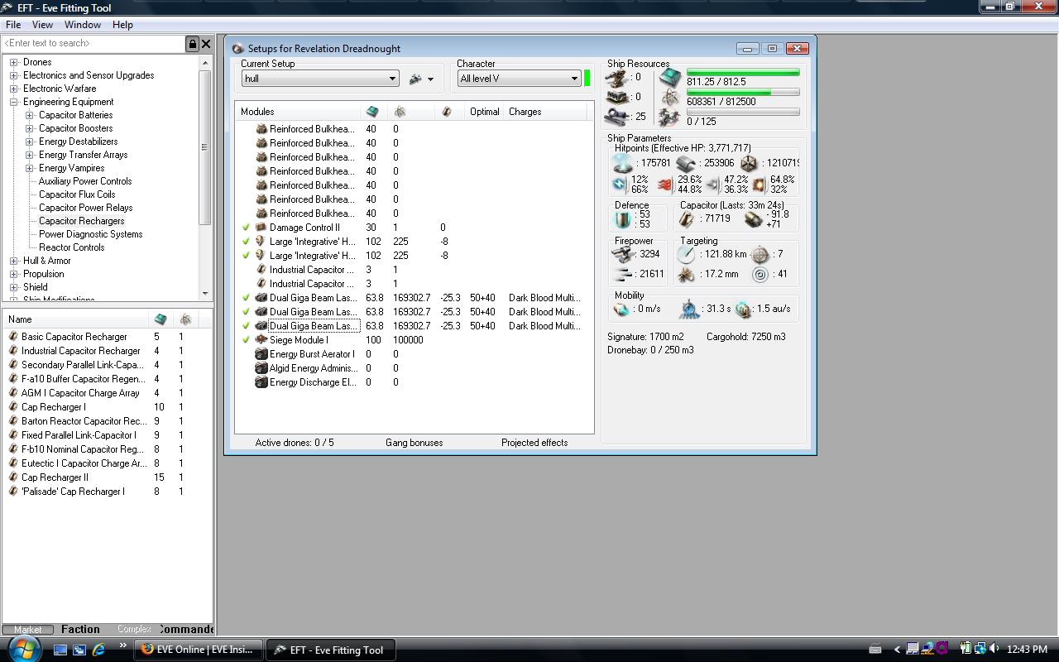Click the Basic Capacitor Recharger item icon

[13, 337]
